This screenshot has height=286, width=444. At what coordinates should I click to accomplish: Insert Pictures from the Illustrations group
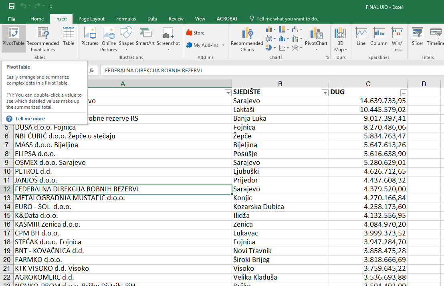[90, 36]
